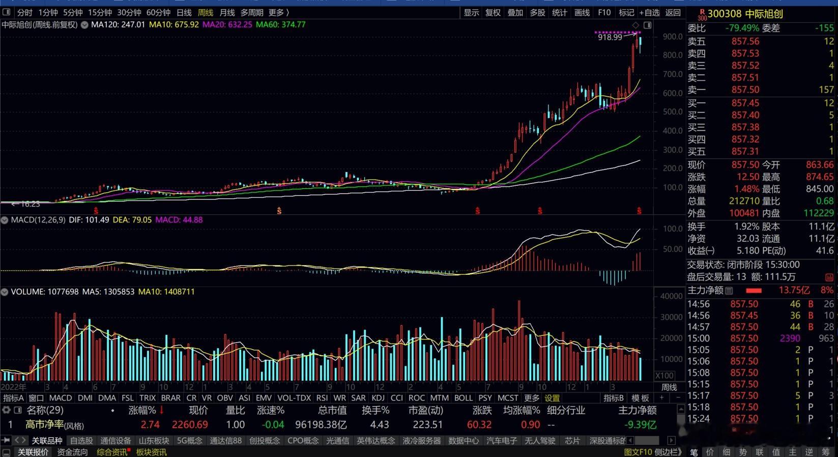Open the 指标B selector
The height and width of the screenshot is (457, 838).
click(x=614, y=398)
